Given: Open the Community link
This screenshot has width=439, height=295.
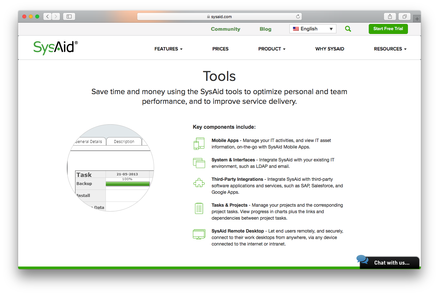Looking at the screenshot, I should pos(226,29).
